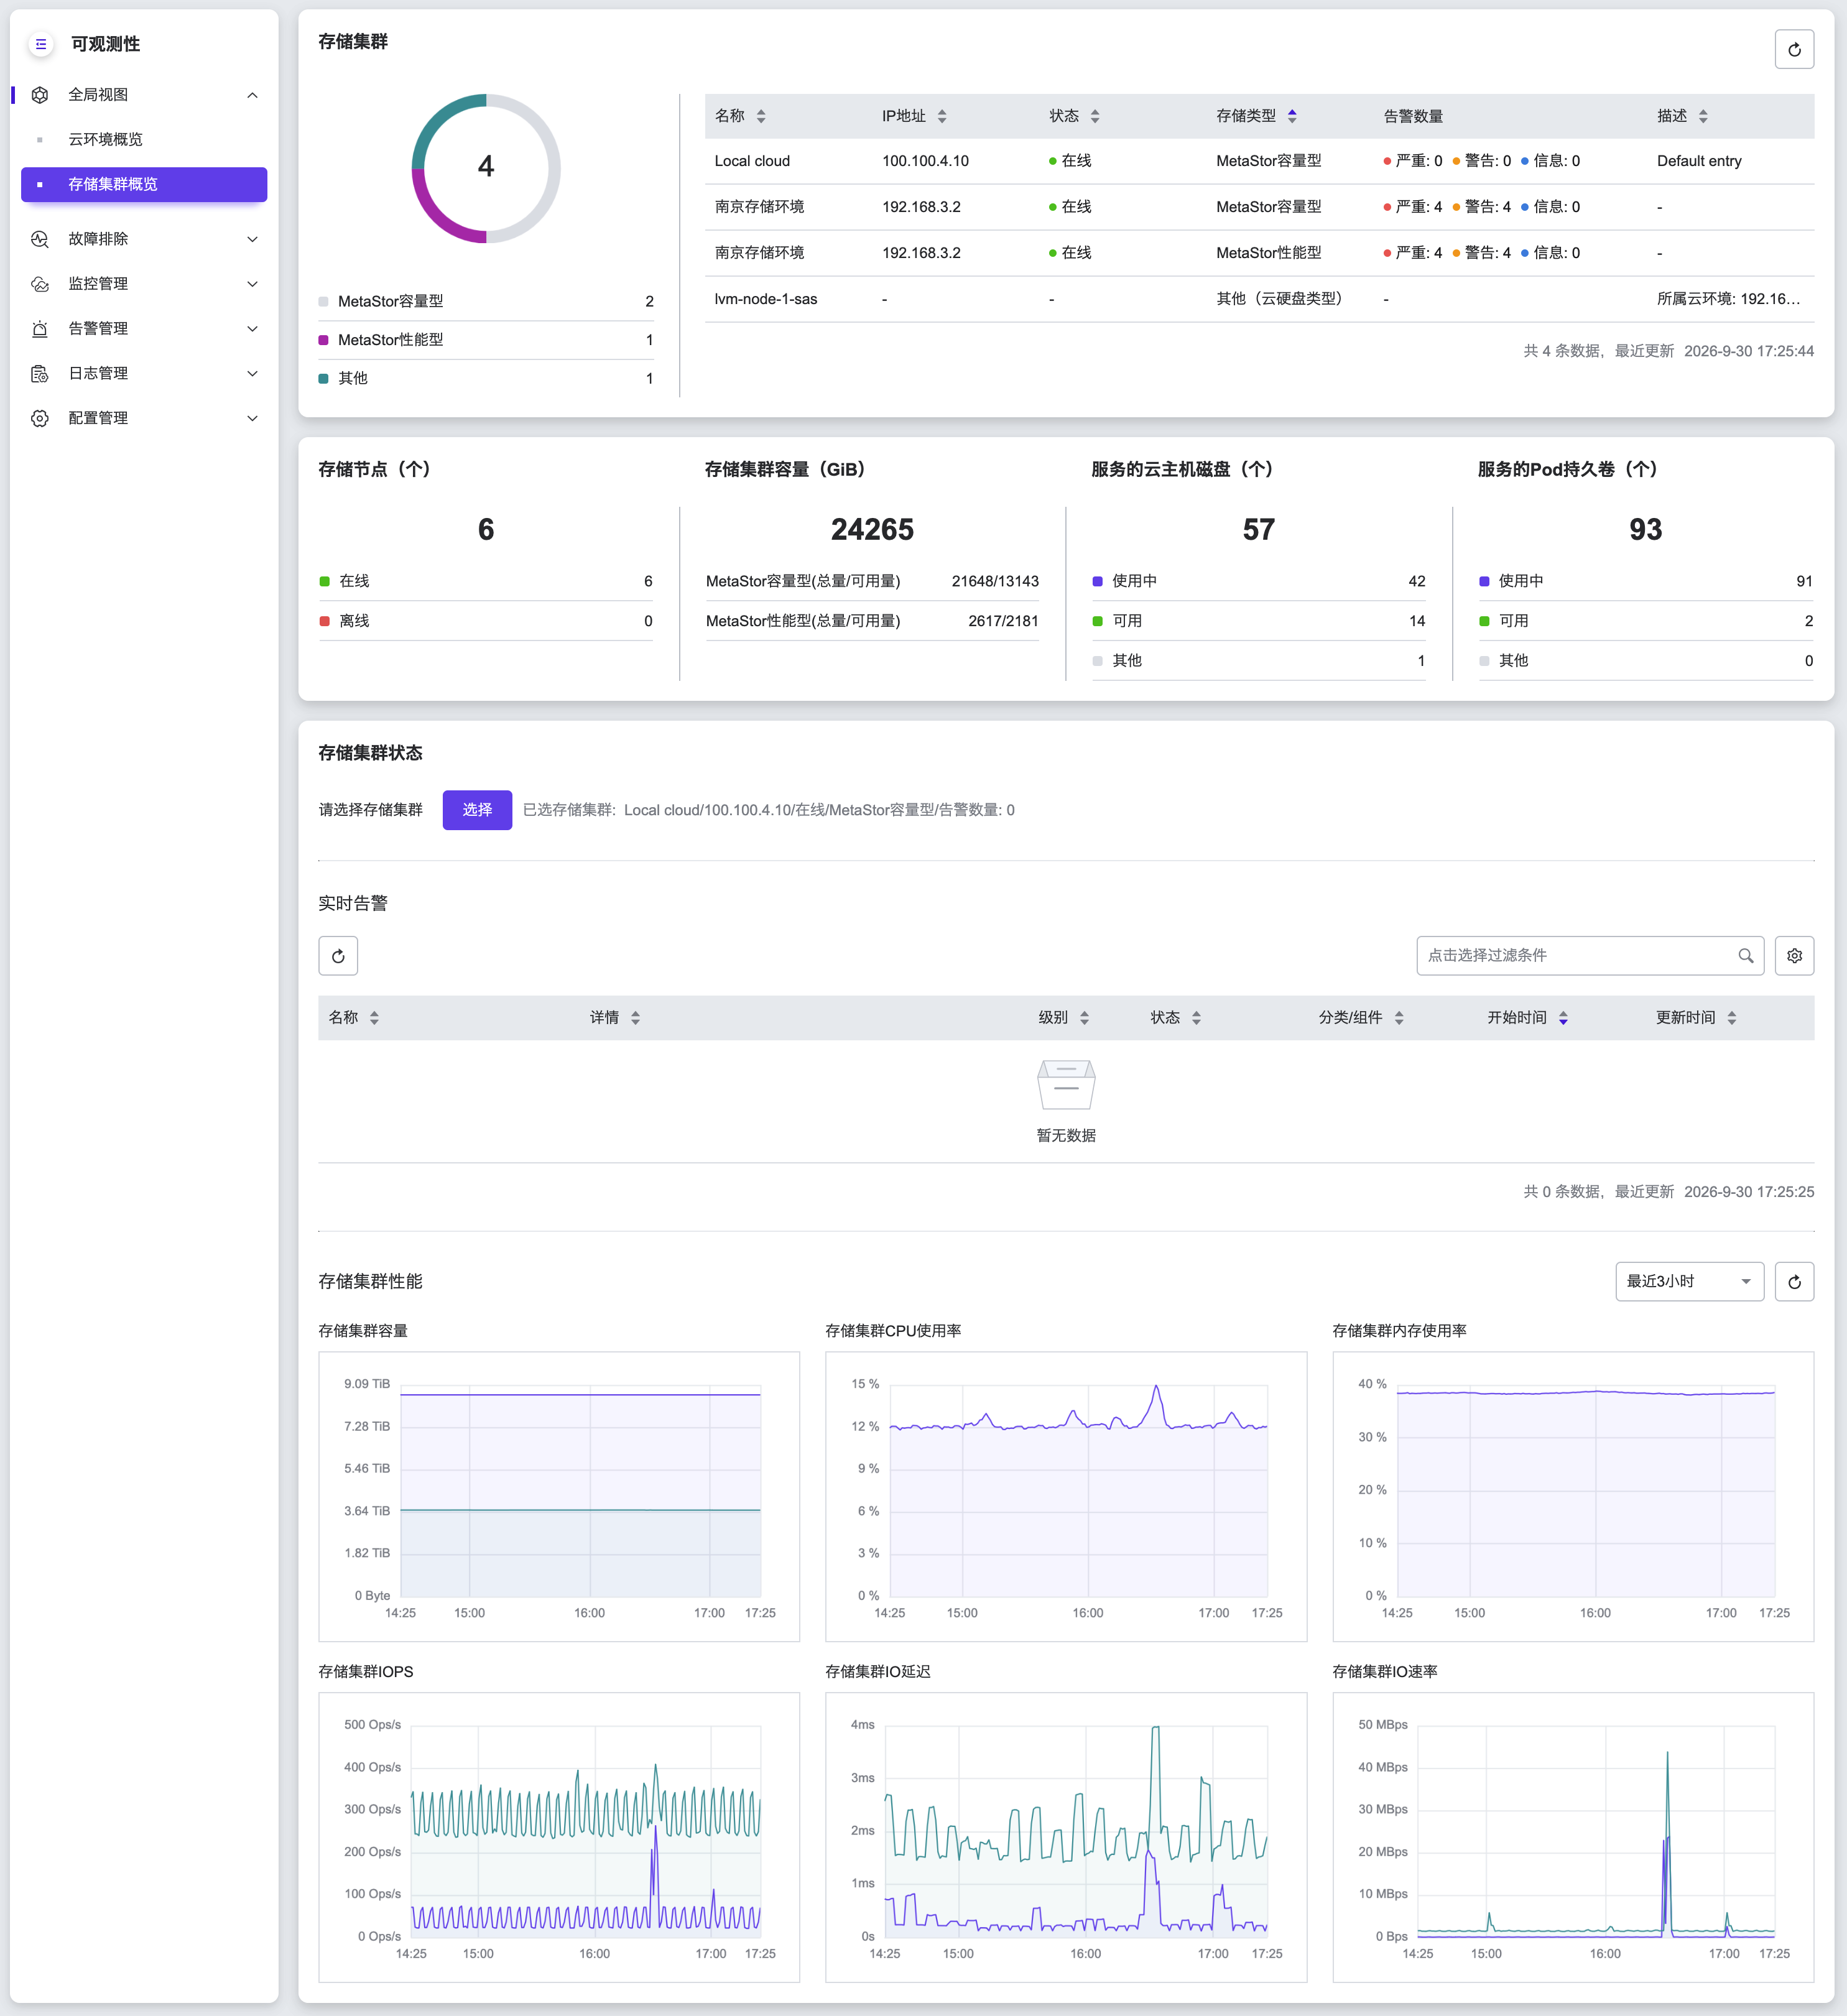This screenshot has width=1847, height=2016.
Task: Open the 最近3小时 time range dropdown
Action: tap(1689, 1282)
